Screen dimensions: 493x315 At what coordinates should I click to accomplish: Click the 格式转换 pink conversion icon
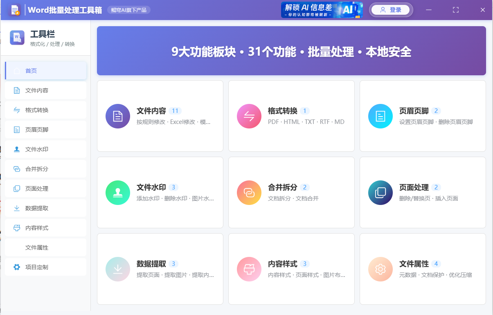[x=249, y=116]
